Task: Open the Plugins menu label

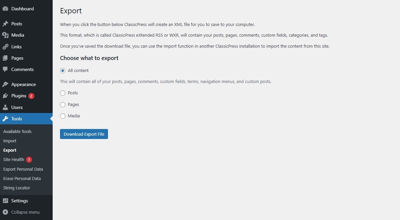Action: pos(19,96)
